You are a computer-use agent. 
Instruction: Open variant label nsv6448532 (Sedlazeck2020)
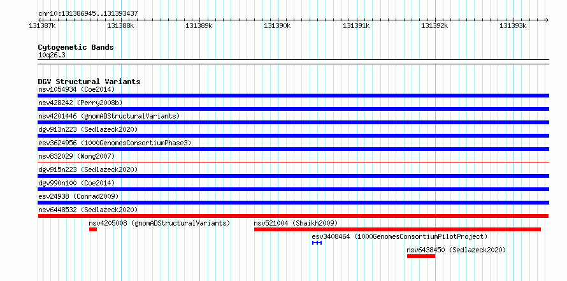pos(88,210)
